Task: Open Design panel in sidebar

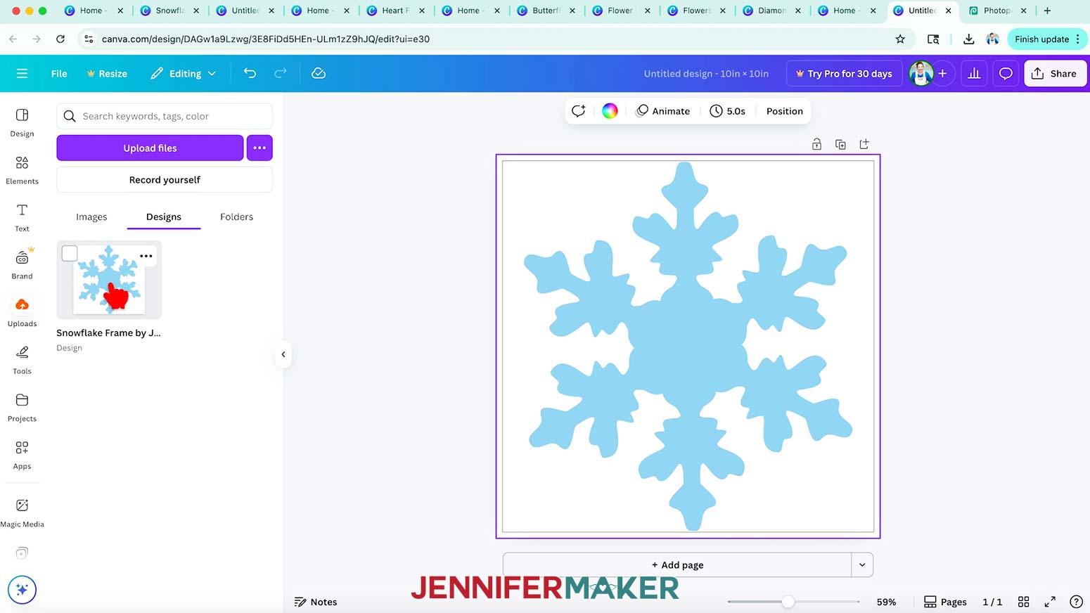Action: click(x=22, y=122)
